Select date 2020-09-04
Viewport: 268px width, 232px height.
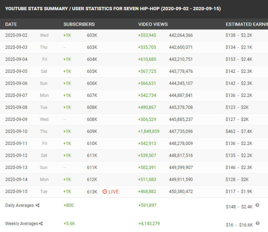click(x=16, y=59)
